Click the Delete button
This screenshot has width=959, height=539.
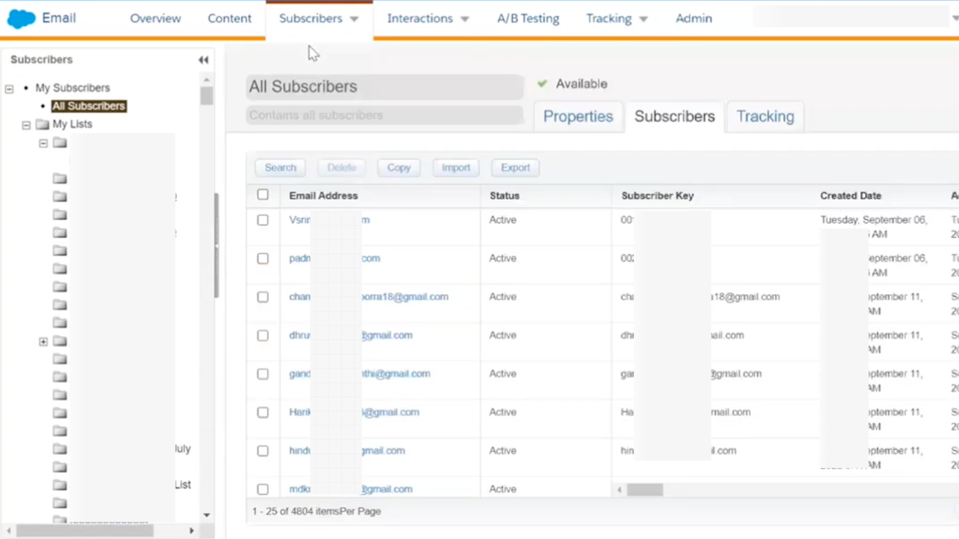click(342, 168)
